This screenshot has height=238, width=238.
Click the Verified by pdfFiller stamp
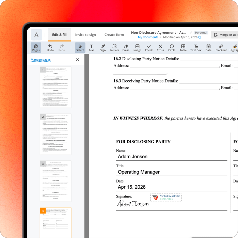coord(166,197)
